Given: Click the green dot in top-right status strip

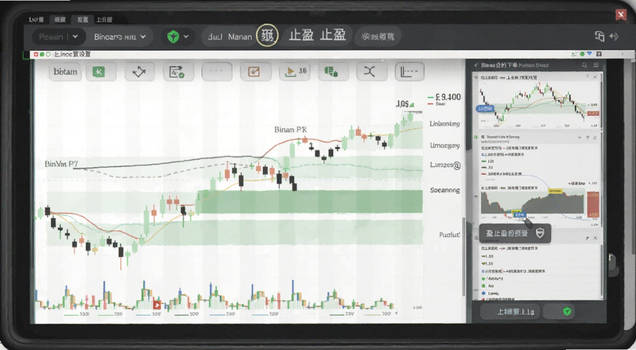Looking at the screenshot, I should (x=582, y=53).
